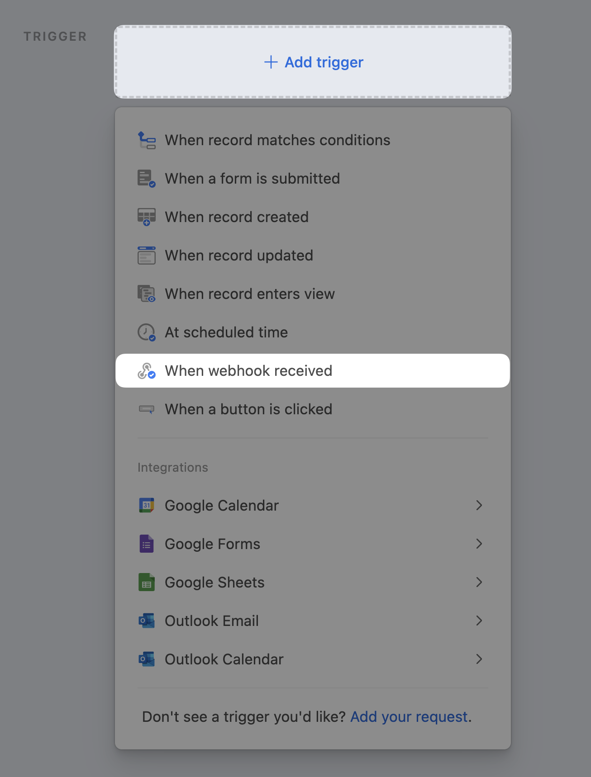Choose "When a button is clicked" text

tap(248, 409)
